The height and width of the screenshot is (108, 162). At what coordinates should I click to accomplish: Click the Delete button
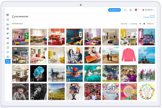151,24
